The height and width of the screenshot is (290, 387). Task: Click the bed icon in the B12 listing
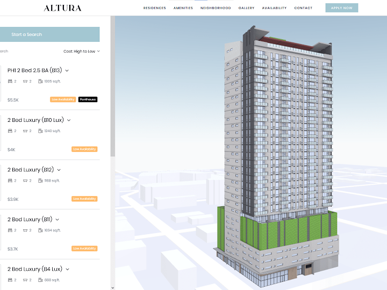(10, 181)
